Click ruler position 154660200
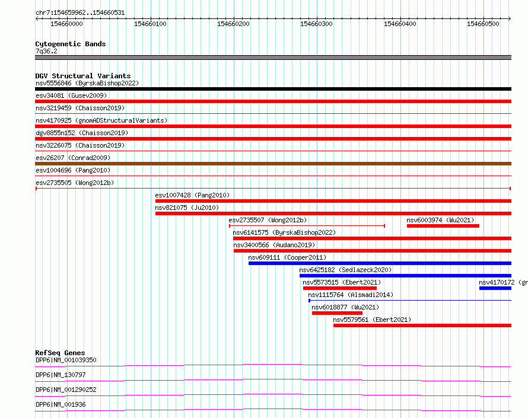 [233, 24]
